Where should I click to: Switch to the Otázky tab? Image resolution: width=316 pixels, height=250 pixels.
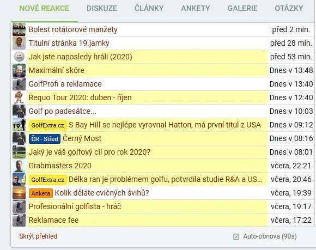(x=289, y=8)
